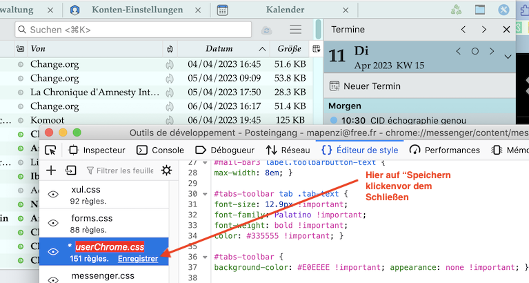Go to next day in mini day view
529x283 pixels.
click(x=492, y=51)
